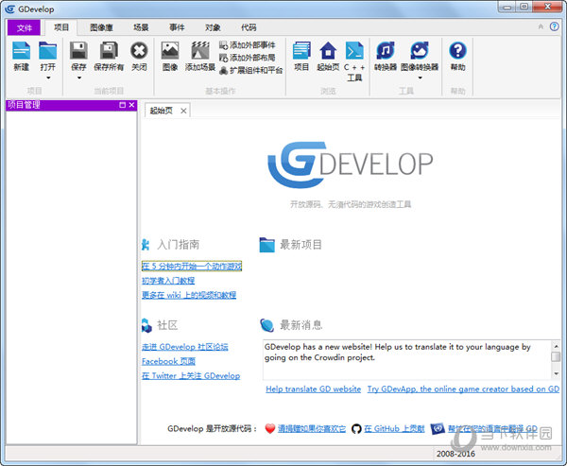The height and width of the screenshot is (466, 567).
Task: Click the 在 GitHub 上贡献 link
Action: pos(394,429)
